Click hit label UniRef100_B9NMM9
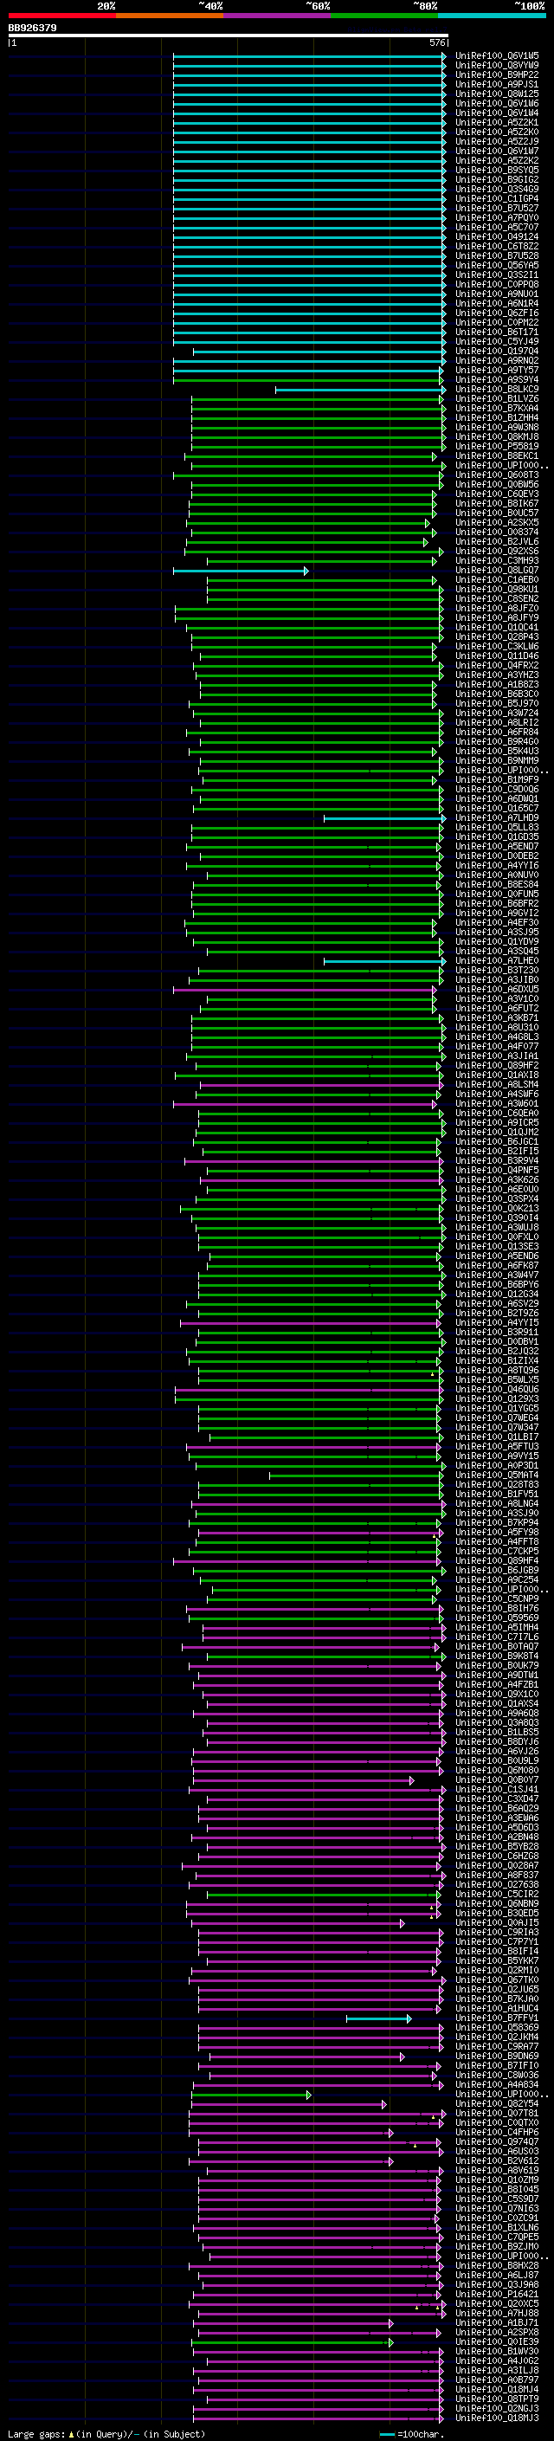 497,760
